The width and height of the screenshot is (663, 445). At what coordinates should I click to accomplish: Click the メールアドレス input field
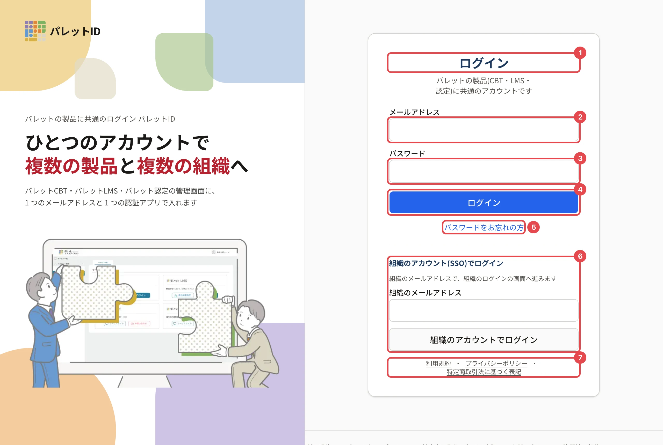[484, 130]
